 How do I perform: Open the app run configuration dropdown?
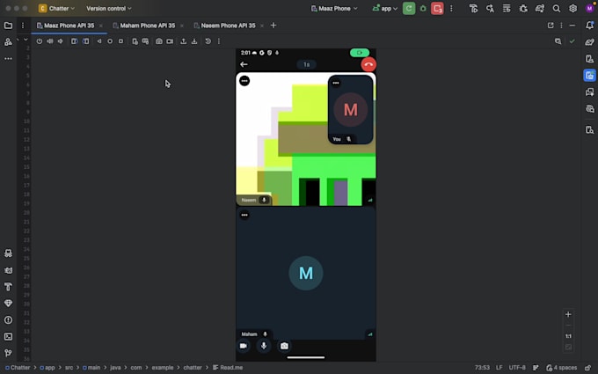tap(385, 9)
